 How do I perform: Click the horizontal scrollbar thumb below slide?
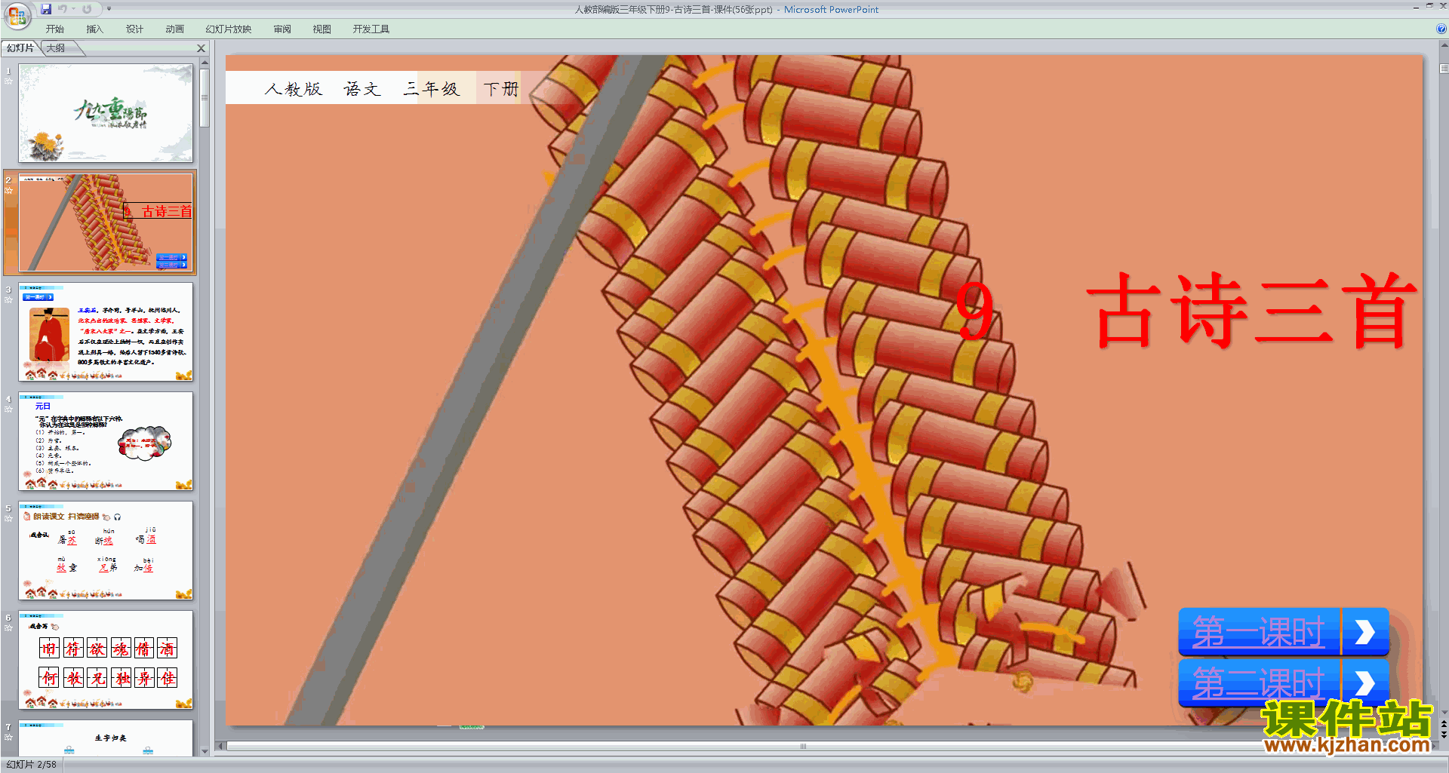[803, 746]
